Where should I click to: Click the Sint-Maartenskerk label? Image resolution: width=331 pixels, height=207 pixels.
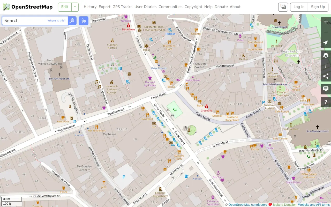click(x=318, y=131)
